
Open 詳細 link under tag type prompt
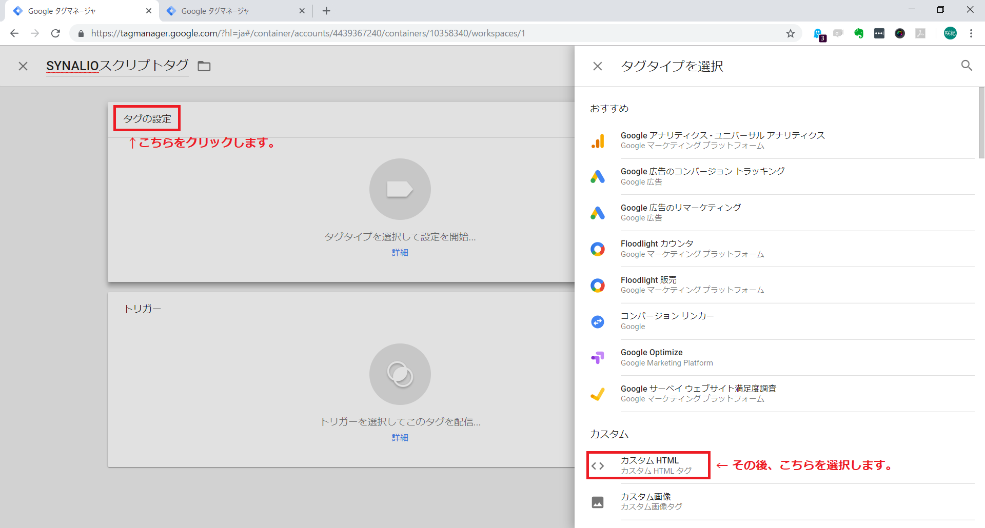[x=400, y=253]
